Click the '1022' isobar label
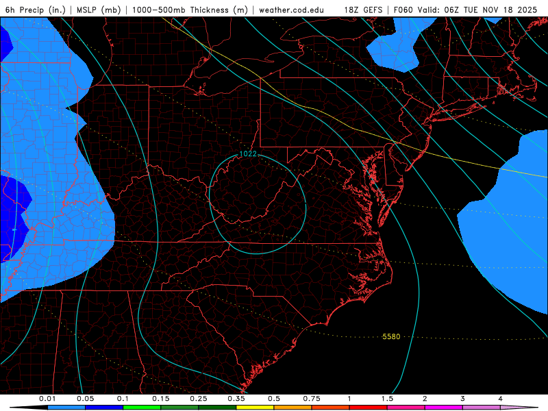Screen dimensions: 548x411 248,153
